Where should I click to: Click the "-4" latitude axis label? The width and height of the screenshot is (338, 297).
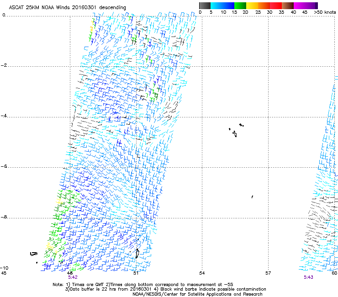tap(4, 116)
